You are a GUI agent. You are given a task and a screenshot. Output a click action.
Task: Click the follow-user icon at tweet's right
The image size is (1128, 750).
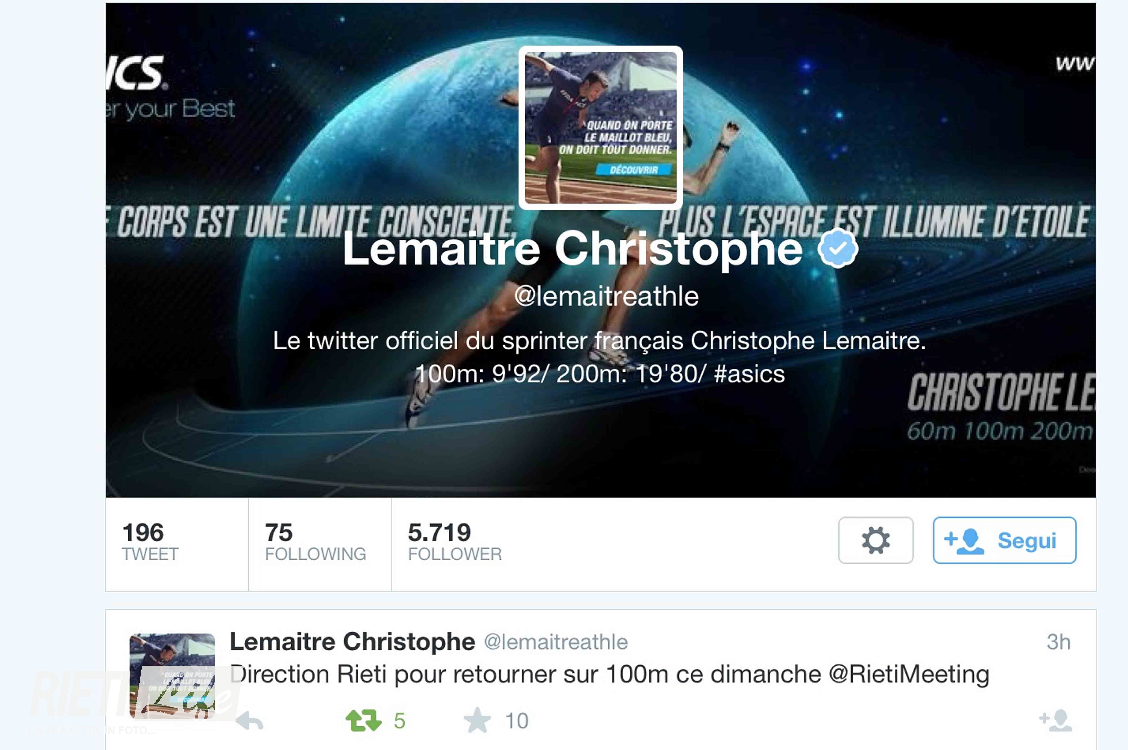point(1055,720)
